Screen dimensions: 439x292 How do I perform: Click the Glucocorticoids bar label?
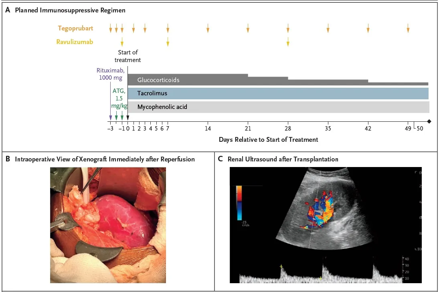click(158, 80)
